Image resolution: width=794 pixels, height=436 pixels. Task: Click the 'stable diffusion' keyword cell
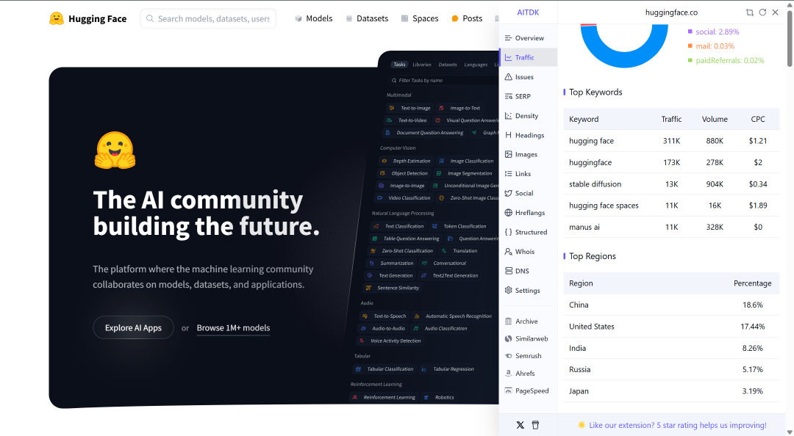click(595, 184)
